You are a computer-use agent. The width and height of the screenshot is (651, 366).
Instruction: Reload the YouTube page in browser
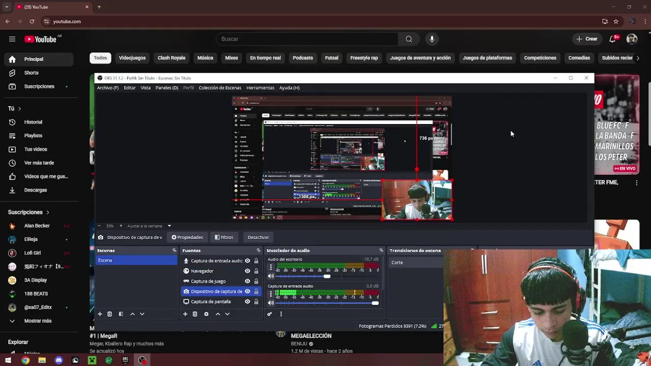coord(32,21)
